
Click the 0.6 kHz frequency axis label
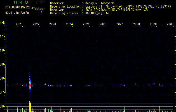coord(3,106)
